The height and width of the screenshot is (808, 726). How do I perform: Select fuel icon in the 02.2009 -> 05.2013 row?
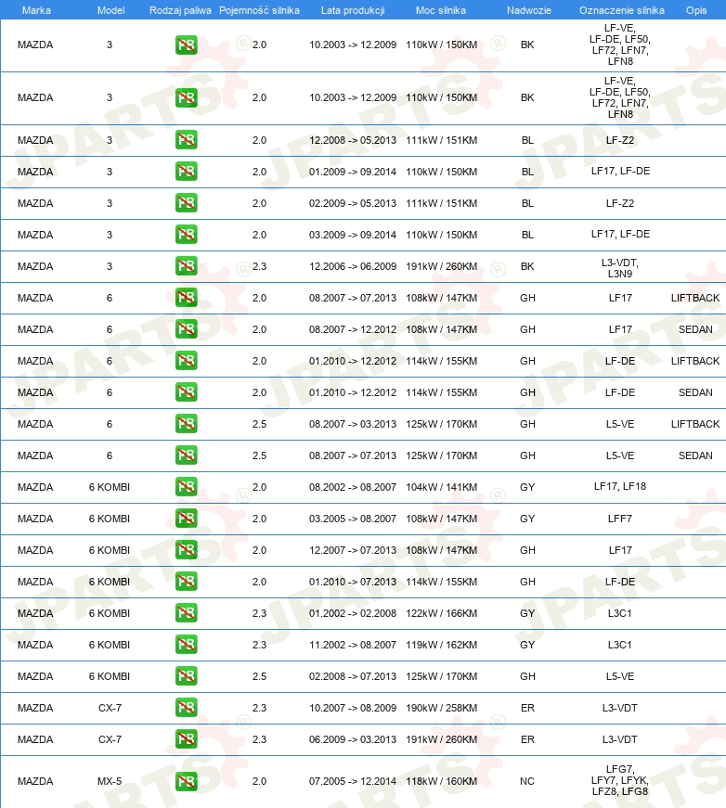pos(186,202)
